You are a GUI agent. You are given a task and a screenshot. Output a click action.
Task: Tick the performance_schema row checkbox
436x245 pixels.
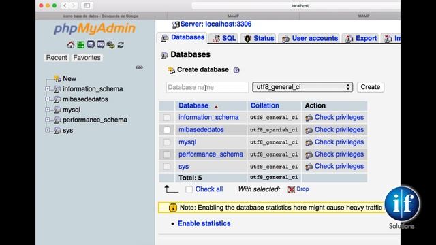point(167,154)
